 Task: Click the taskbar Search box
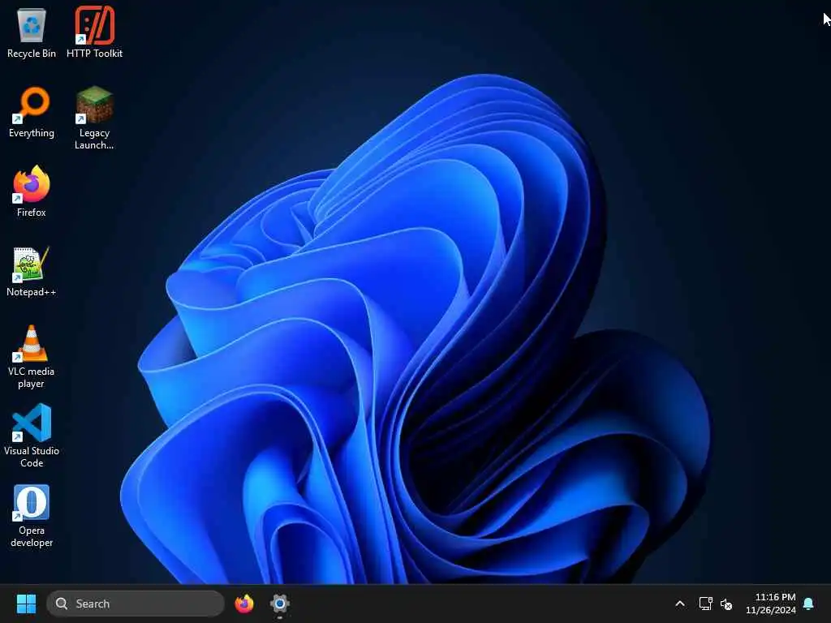tap(136, 604)
